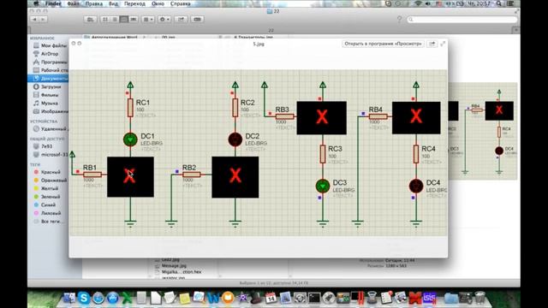Filter by Оранжевый tag

point(50,181)
